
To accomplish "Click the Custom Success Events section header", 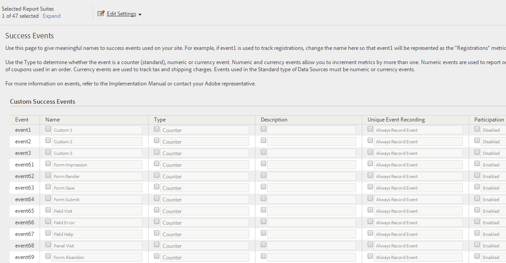I will [42, 101].
